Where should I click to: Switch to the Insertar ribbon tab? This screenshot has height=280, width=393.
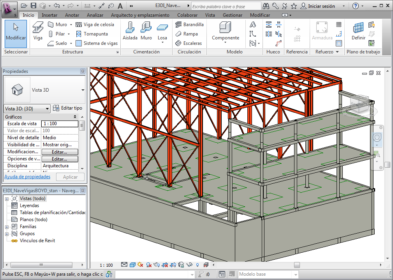point(49,15)
